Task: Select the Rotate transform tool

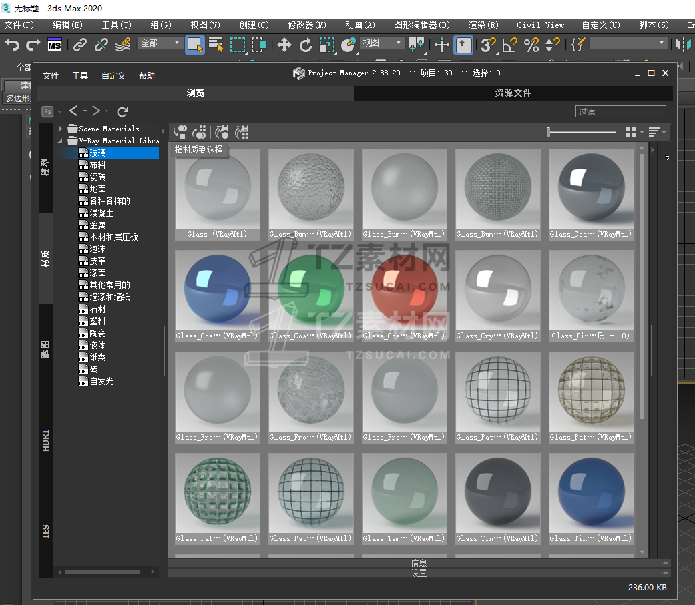Action: tap(306, 45)
